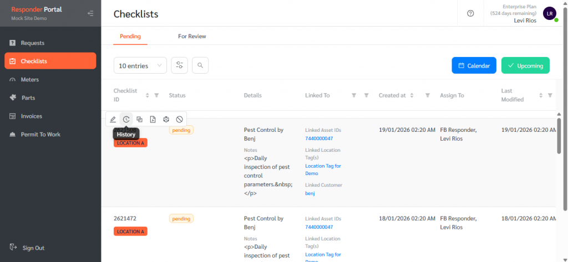Click the green Upcoming button

525,65
